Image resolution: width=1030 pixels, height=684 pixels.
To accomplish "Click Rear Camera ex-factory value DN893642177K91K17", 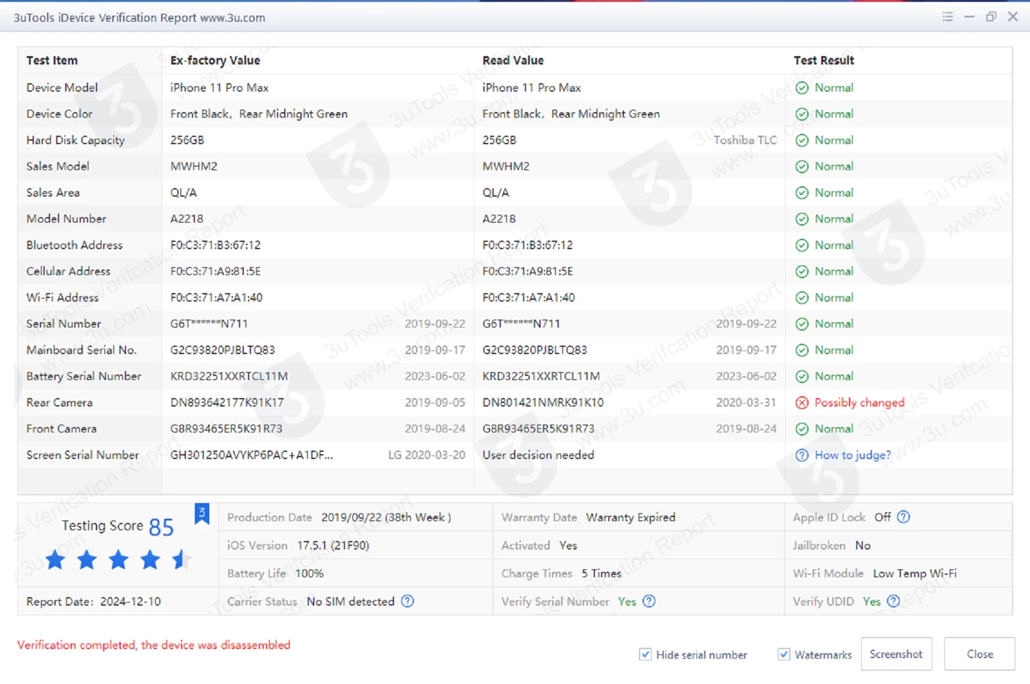I will coord(227,403).
